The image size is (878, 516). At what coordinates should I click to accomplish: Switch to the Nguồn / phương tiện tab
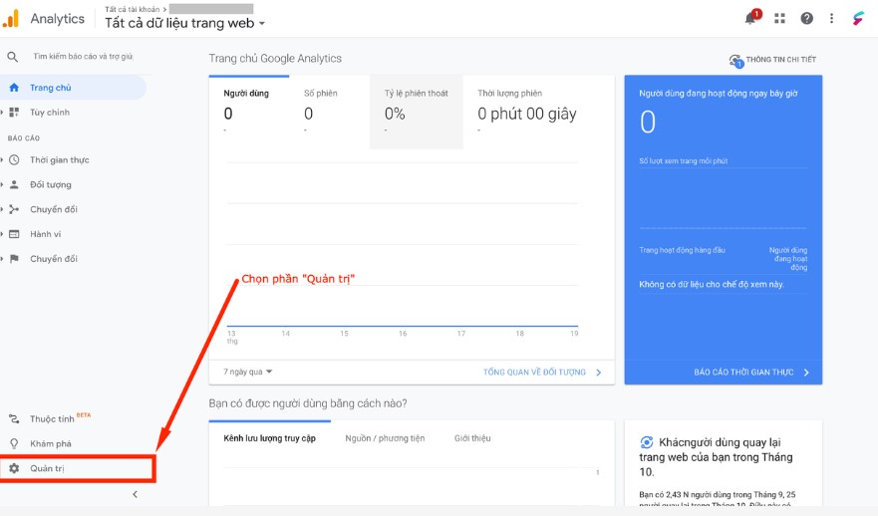(385, 438)
